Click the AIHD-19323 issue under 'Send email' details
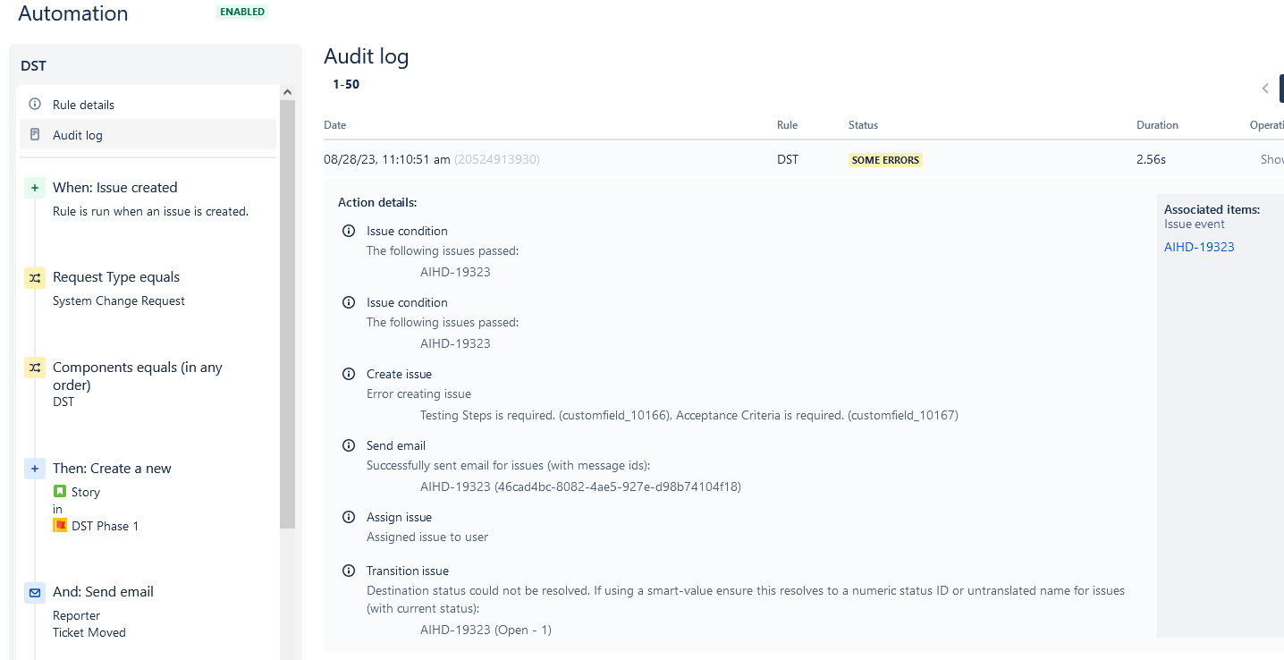Screen dimensions: 1284x660 (455, 487)
